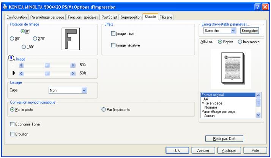
Task: Open the Filigrane tab
Action: [166, 17]
